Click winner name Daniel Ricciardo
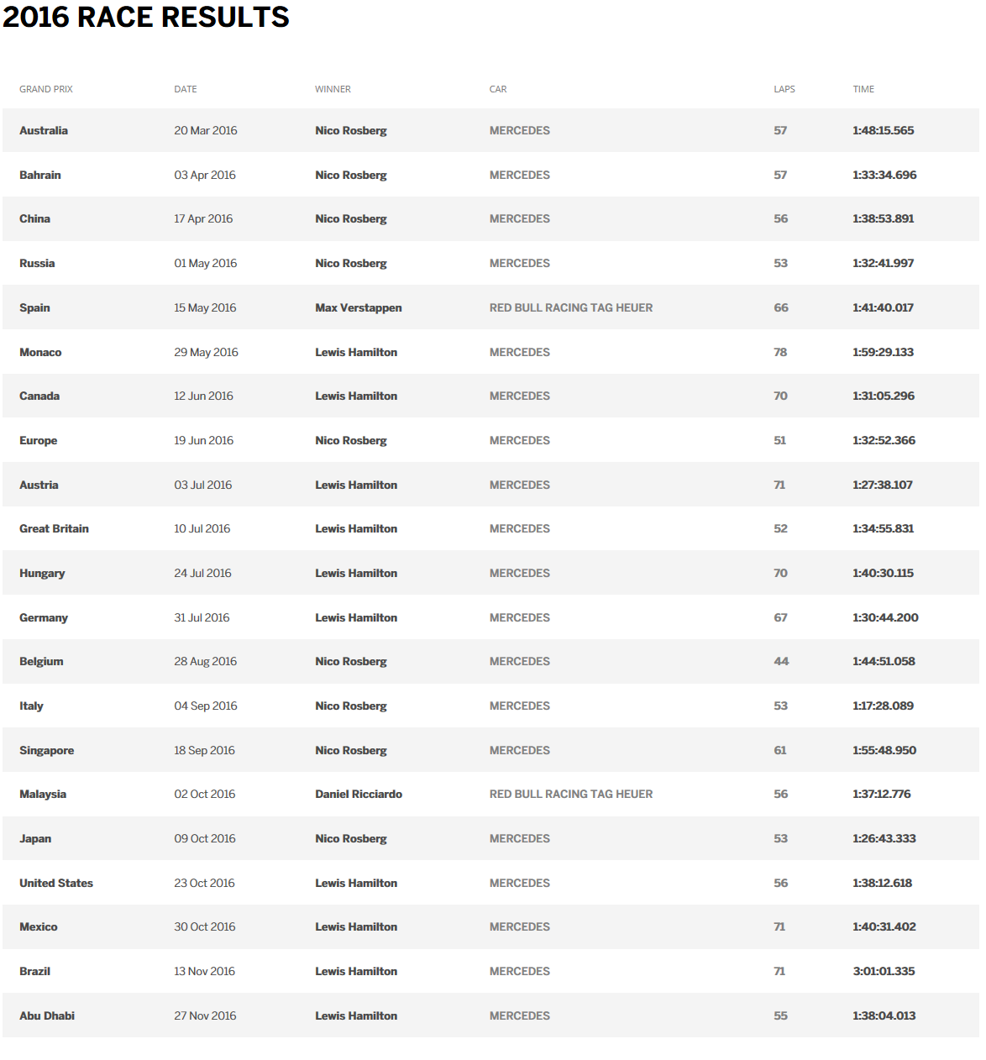The image size is (986, 1060). coord(359,794)
